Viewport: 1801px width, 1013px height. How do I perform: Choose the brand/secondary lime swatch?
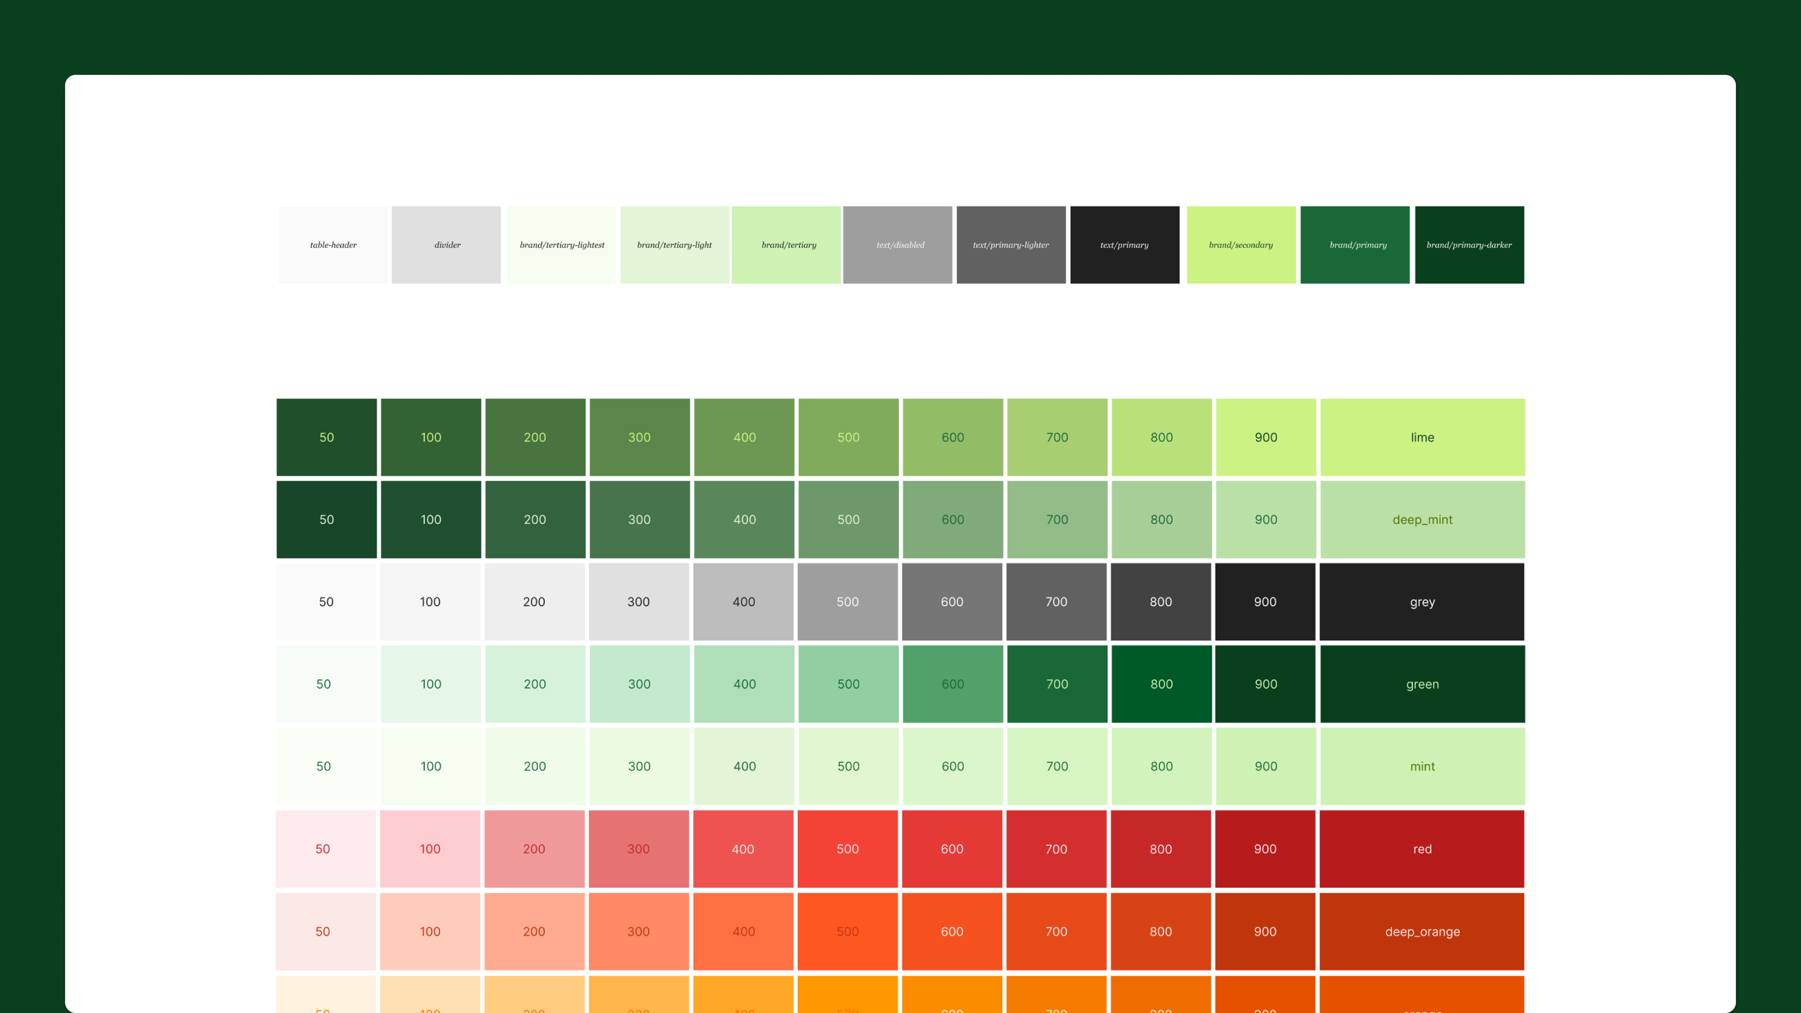tap(1241, 245)
